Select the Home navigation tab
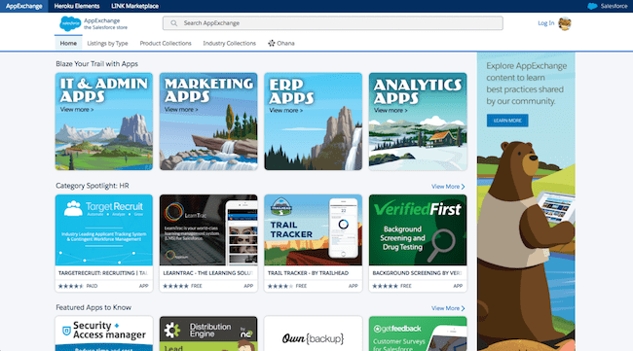Image resolution: width=633 pixels, height=351 pixels. point(68,43)
